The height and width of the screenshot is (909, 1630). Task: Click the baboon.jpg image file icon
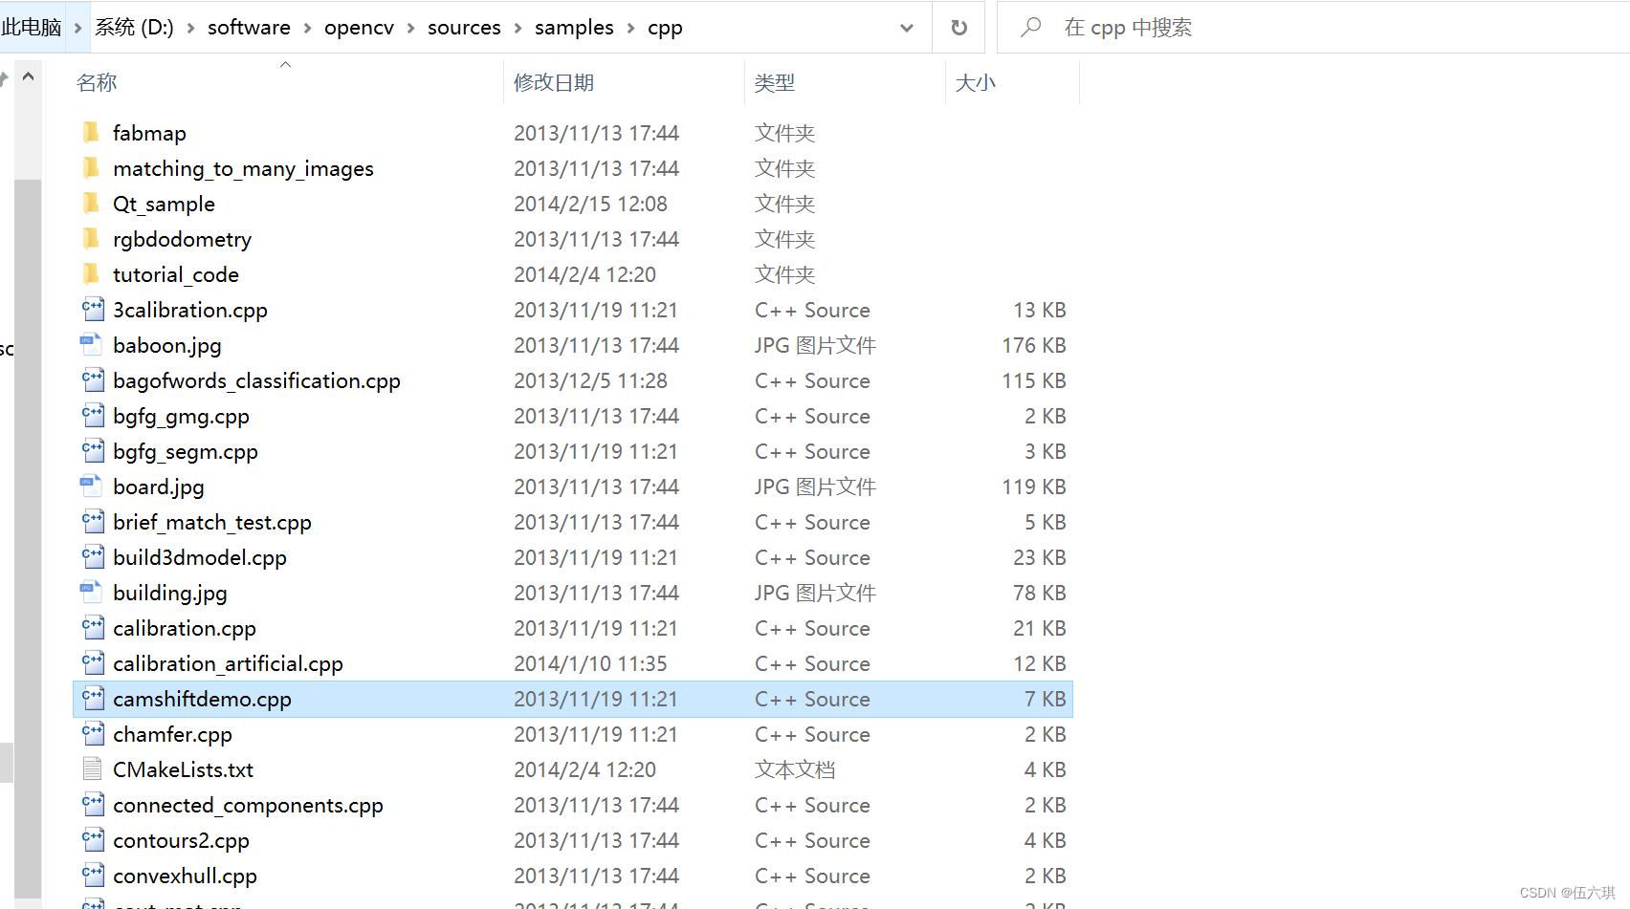point(92,344)
